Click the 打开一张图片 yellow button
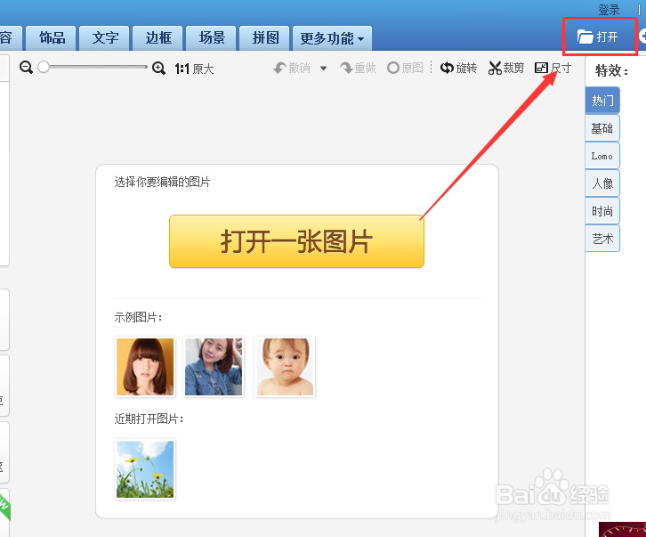This screenshot has width=646, height=537. (x=296, y=241)
